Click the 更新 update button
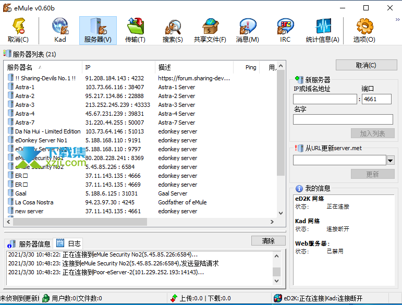402x305 pixels. point(372,174)
